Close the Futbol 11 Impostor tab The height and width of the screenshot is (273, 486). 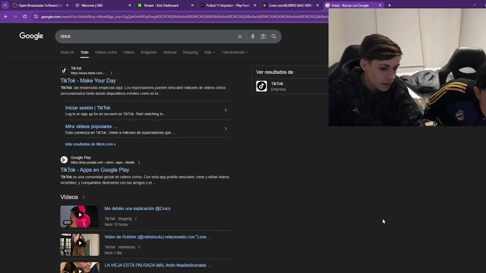click(255, 5)
